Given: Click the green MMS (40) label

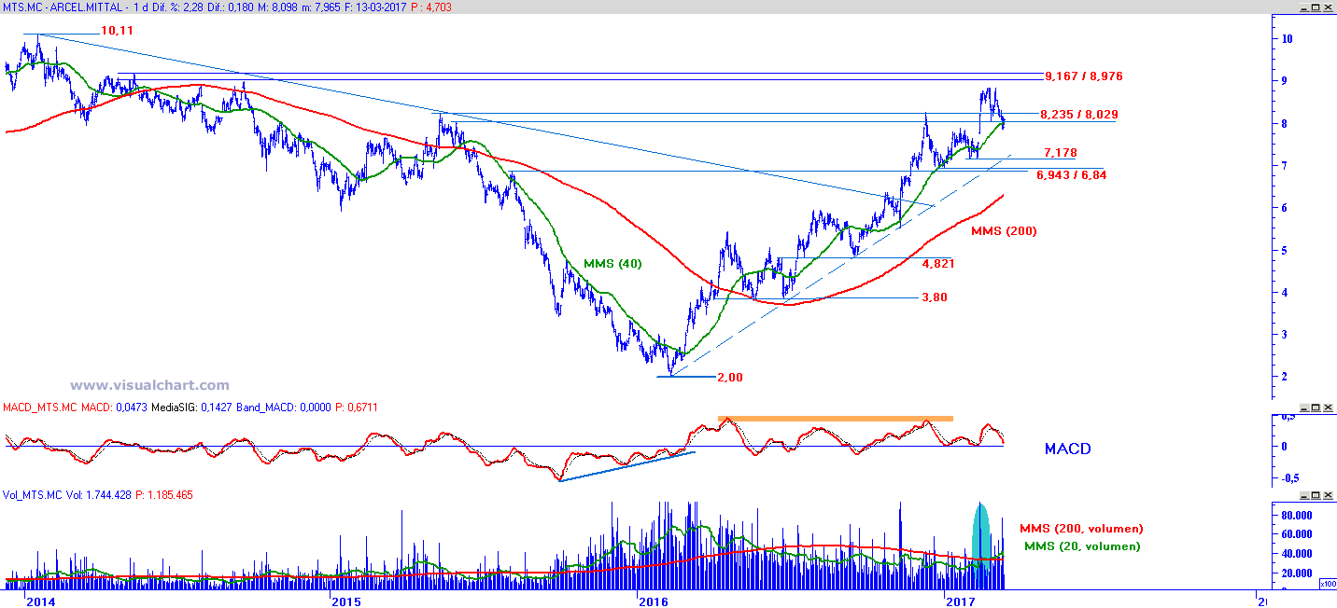Looking at the screenshot, I should (x=612, y=264).
